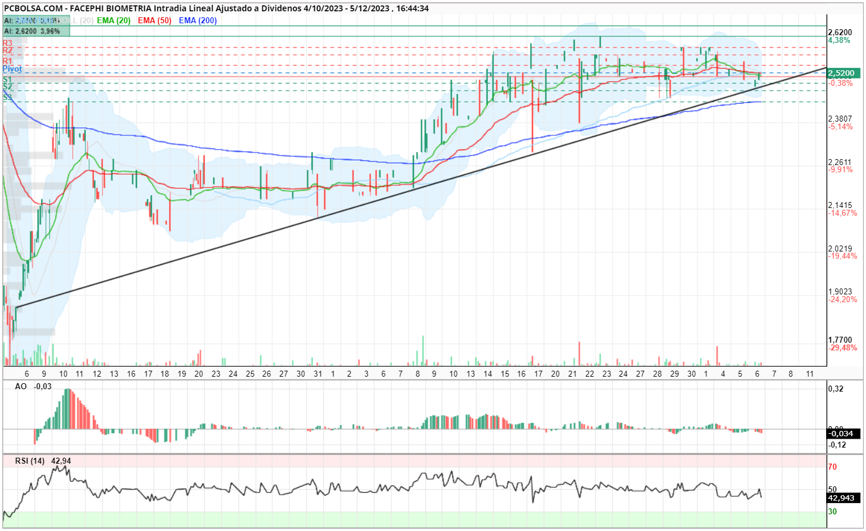866x531 pixels.
Task: Click the RSI current value tag 42,943
Action: pos(843,498)
